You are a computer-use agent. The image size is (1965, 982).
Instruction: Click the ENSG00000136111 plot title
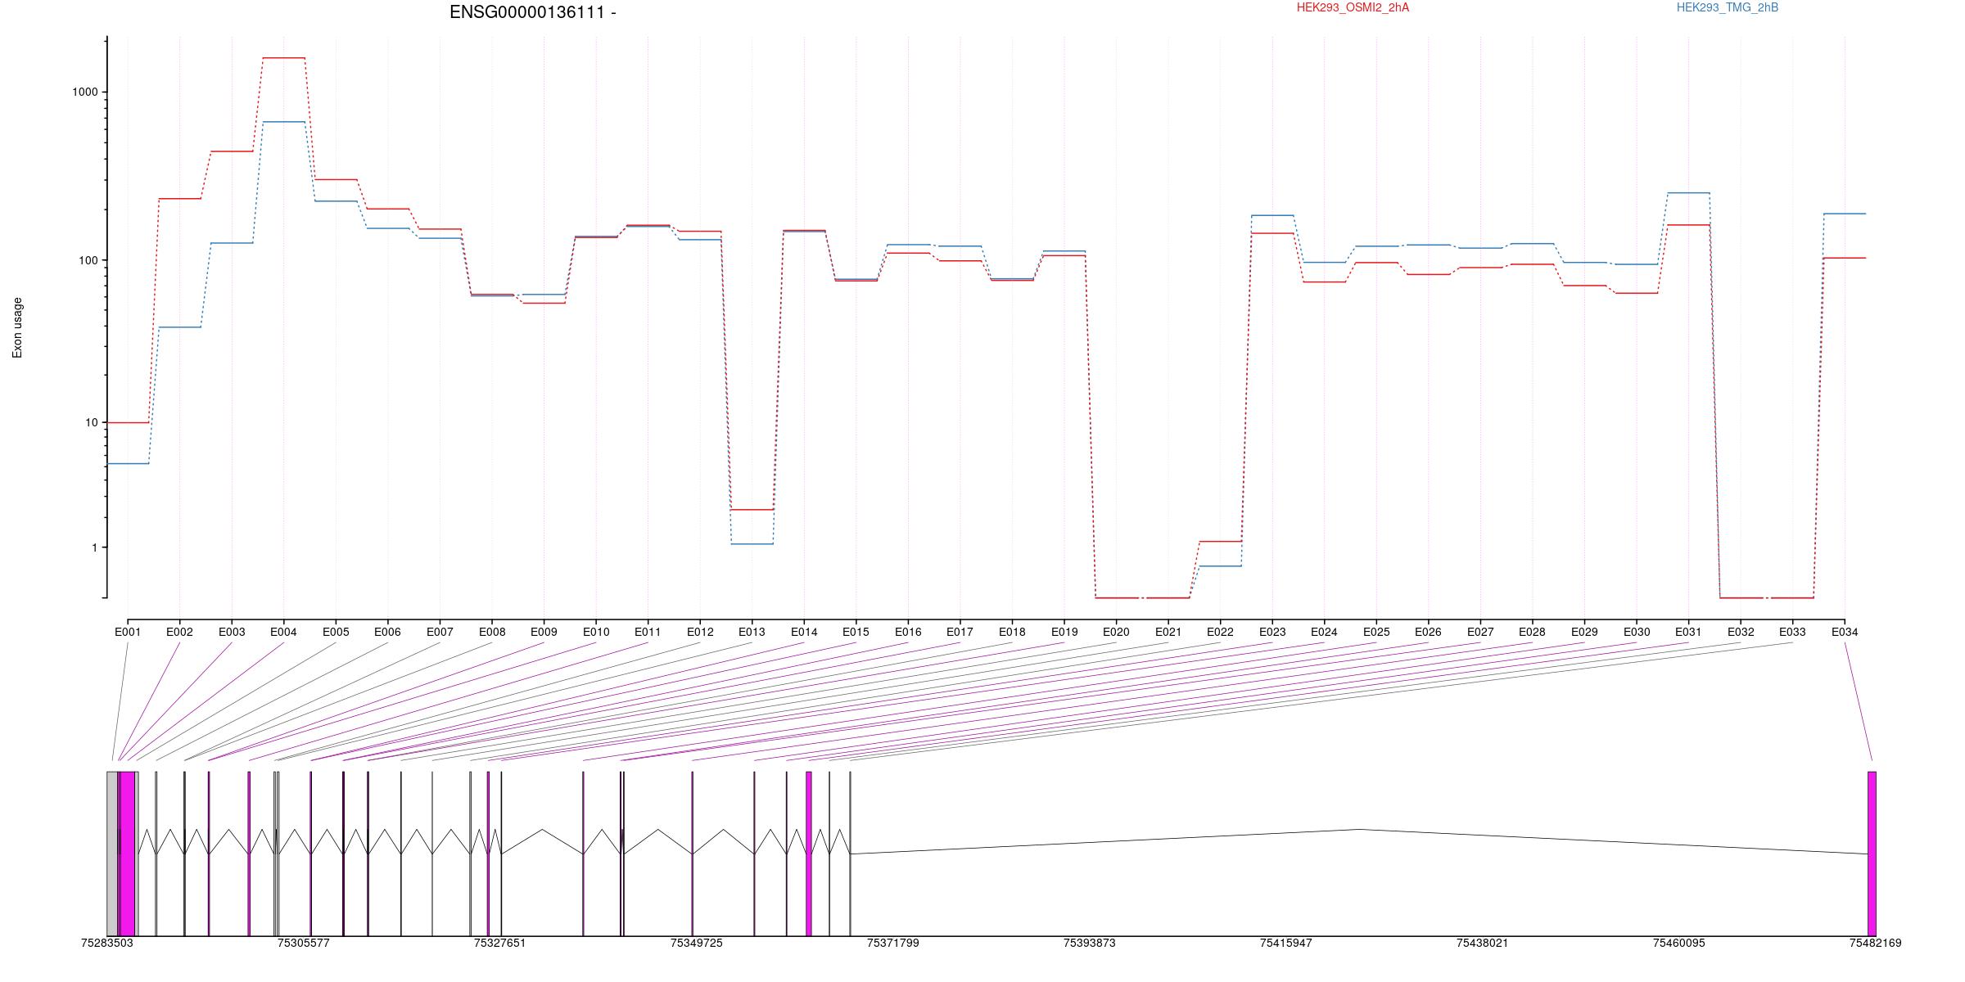[533, 12]
